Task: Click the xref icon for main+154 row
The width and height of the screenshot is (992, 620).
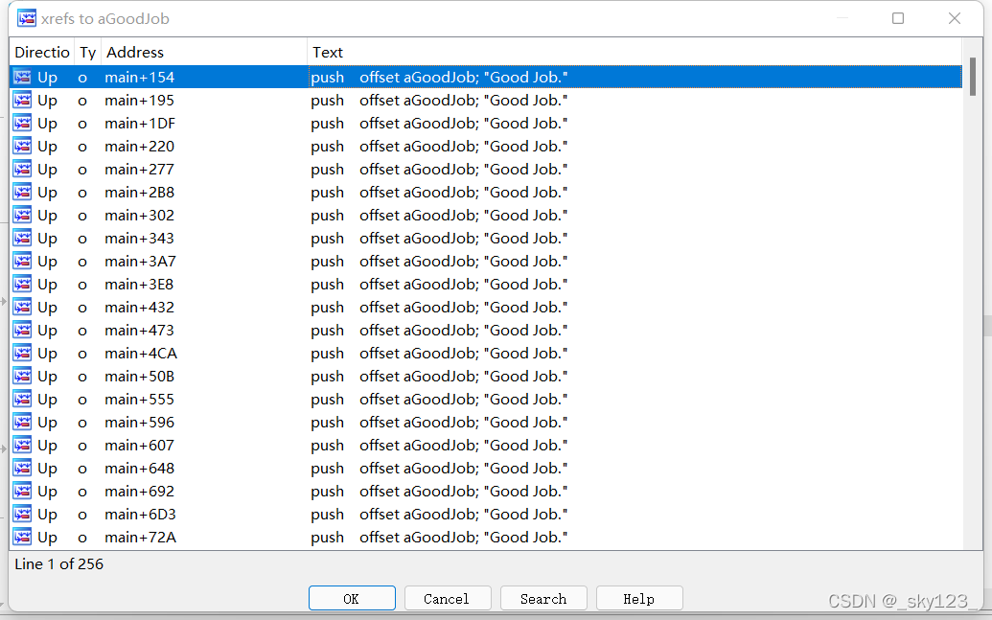Action: pos(22,78)
